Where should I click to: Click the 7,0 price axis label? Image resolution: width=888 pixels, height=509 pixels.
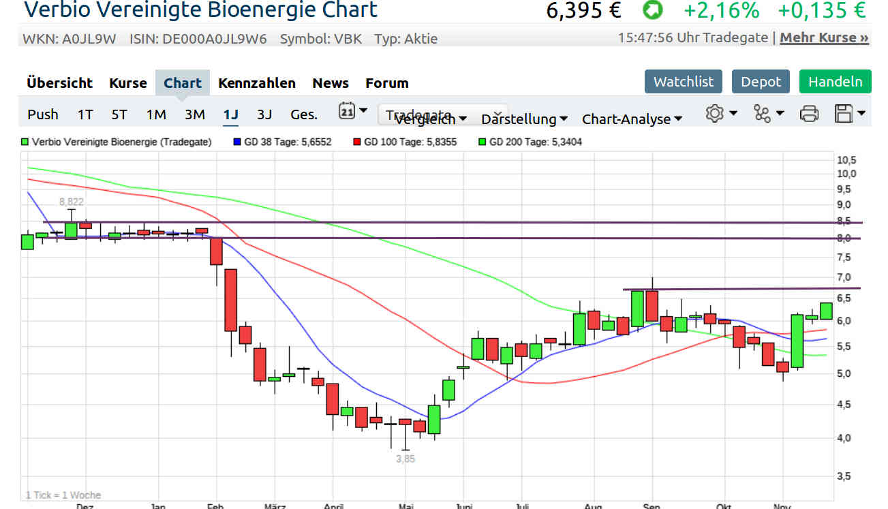(x=844, y=278)
